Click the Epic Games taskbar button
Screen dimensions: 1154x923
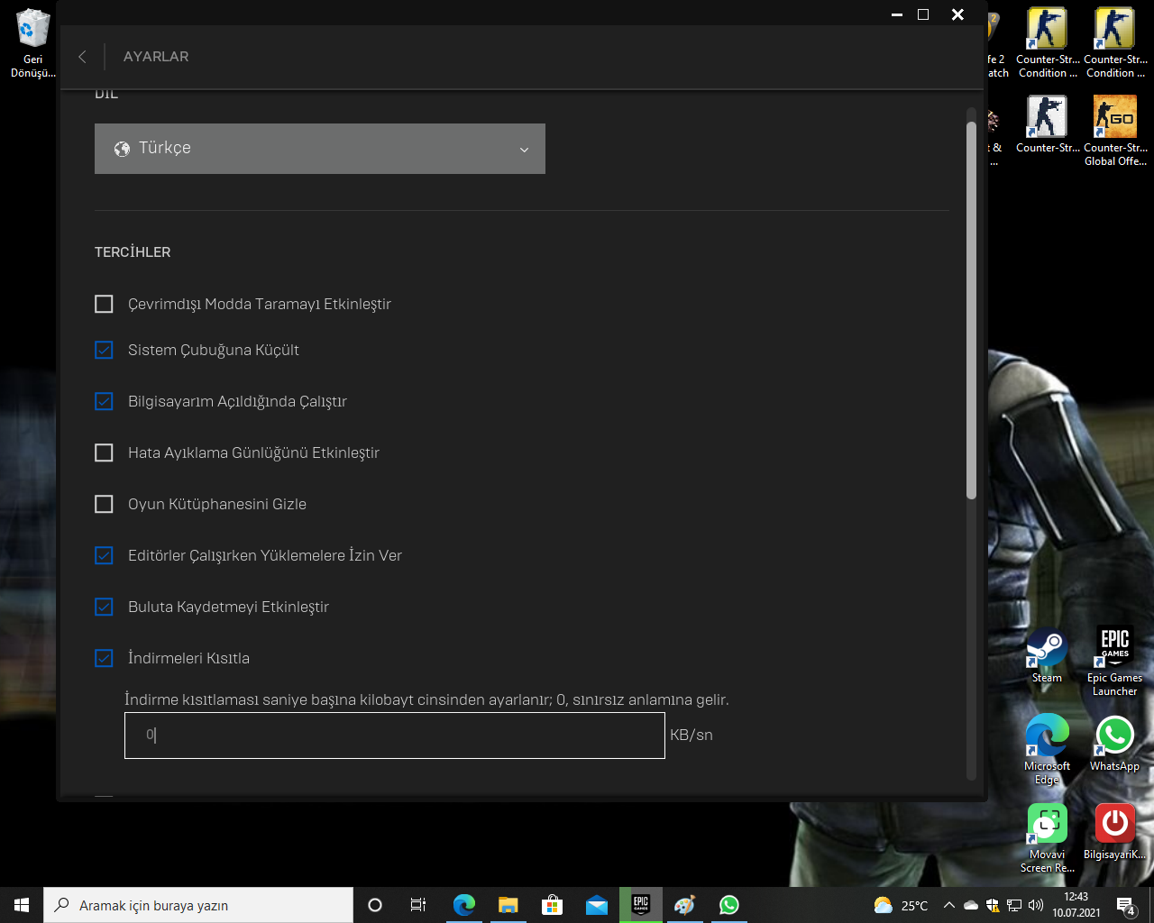[x=641, y=905]
